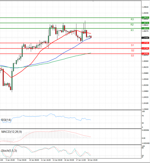Select the 1.08720 price tag
Screen dimensions: 150x163
click(x=145, y=23)
